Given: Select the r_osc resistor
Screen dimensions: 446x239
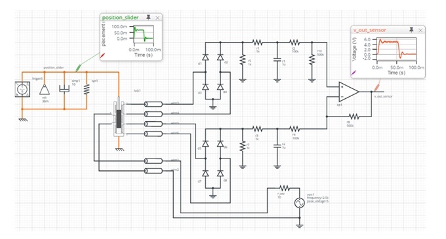Looking at the screenshot, I should point(284,188).
